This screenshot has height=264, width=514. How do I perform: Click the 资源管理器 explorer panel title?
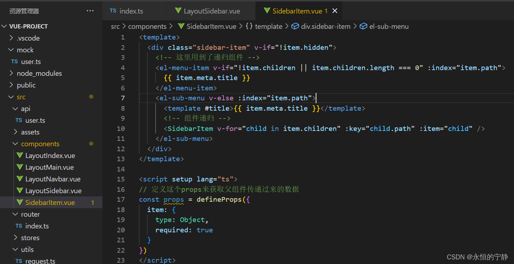tap(24, 11)
